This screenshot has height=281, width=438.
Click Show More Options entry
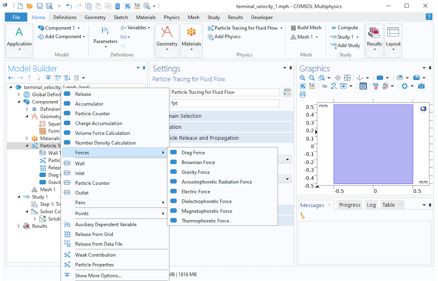(x=115, y=275)
